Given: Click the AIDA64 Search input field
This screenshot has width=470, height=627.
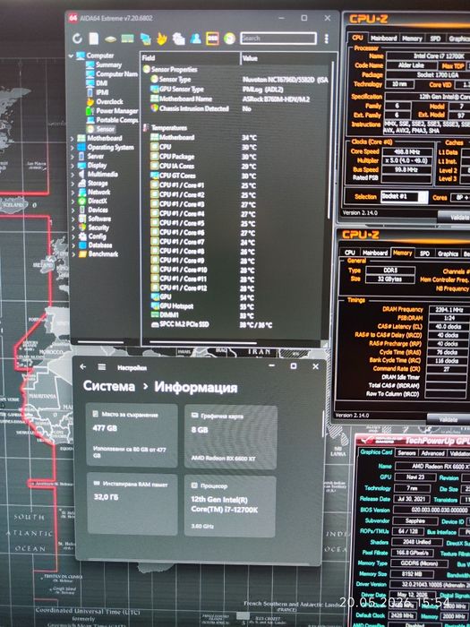Looking at the screenshot, I should 278,39.
